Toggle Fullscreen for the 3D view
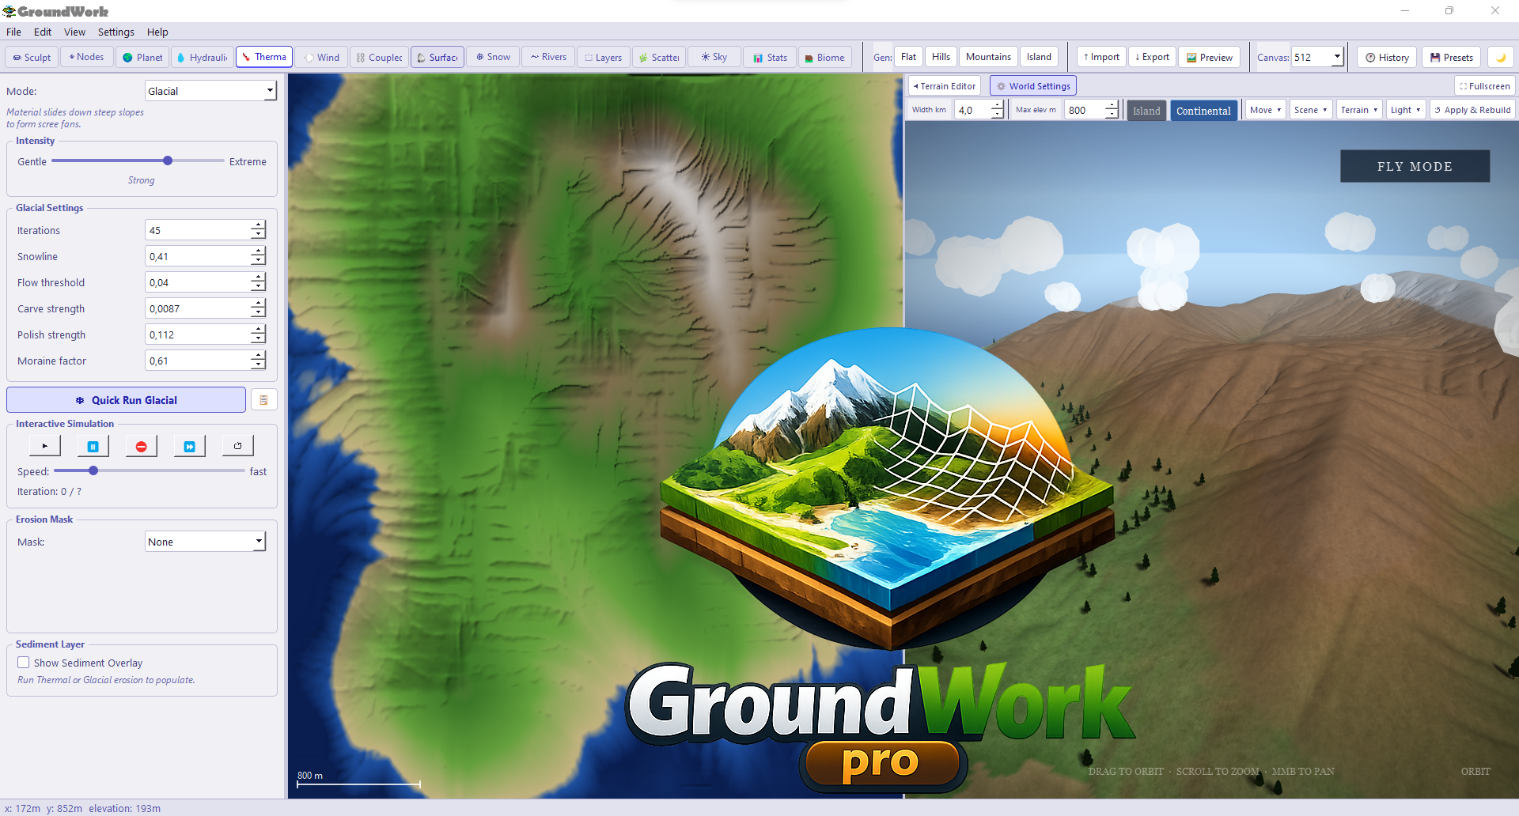 1484,86
